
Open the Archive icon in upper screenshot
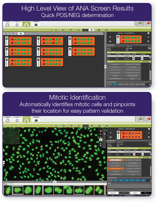36,24
